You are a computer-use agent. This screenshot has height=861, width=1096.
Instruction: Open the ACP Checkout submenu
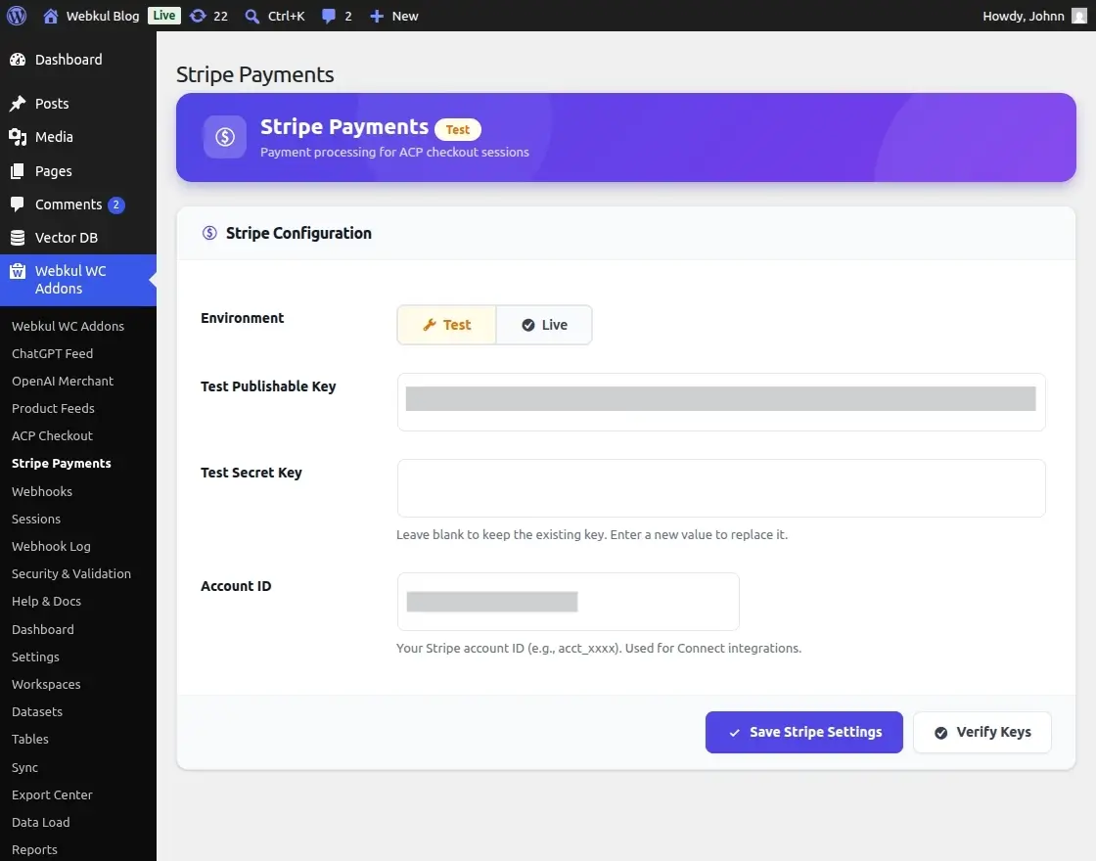(52, 435)
